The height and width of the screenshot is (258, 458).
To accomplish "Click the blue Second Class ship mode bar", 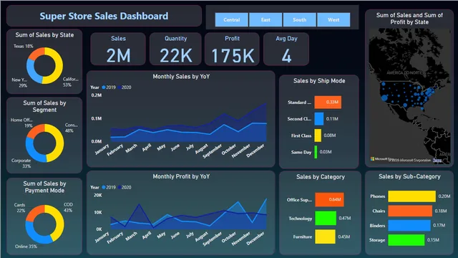I will coord(319,119).
